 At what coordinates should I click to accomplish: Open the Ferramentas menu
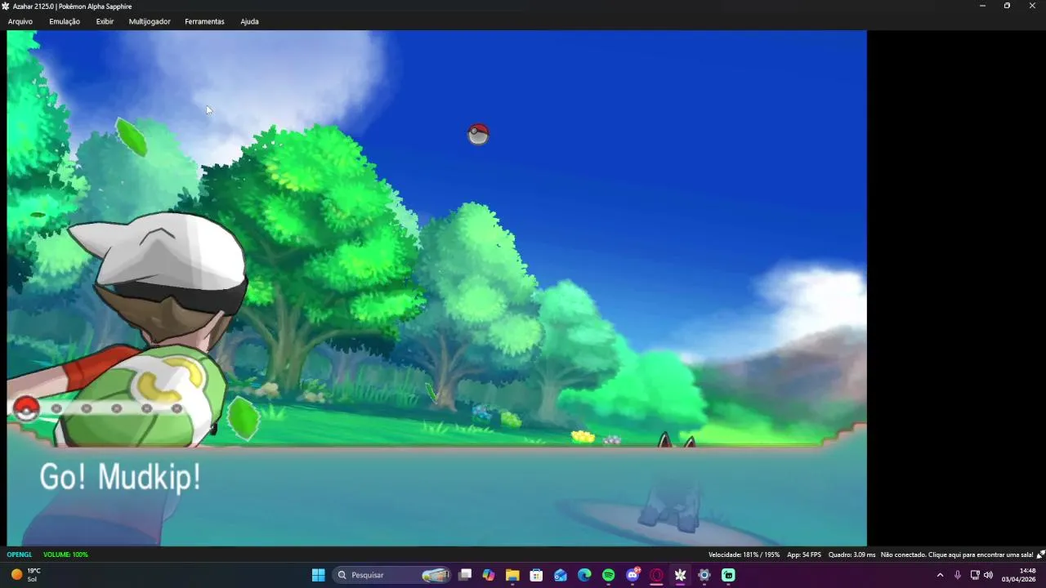(x=204, y=21)
